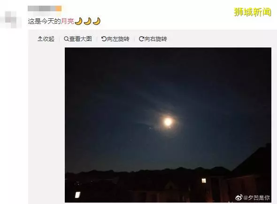Click the middle moon emoji in the post
Viewport: 277px width, 204px height.
click(87, 21)
